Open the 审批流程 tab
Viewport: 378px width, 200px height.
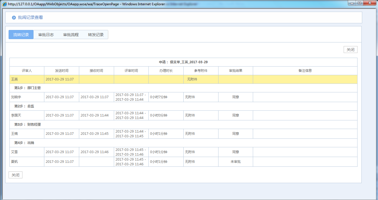pyautogui.click(x=71, y=35)
